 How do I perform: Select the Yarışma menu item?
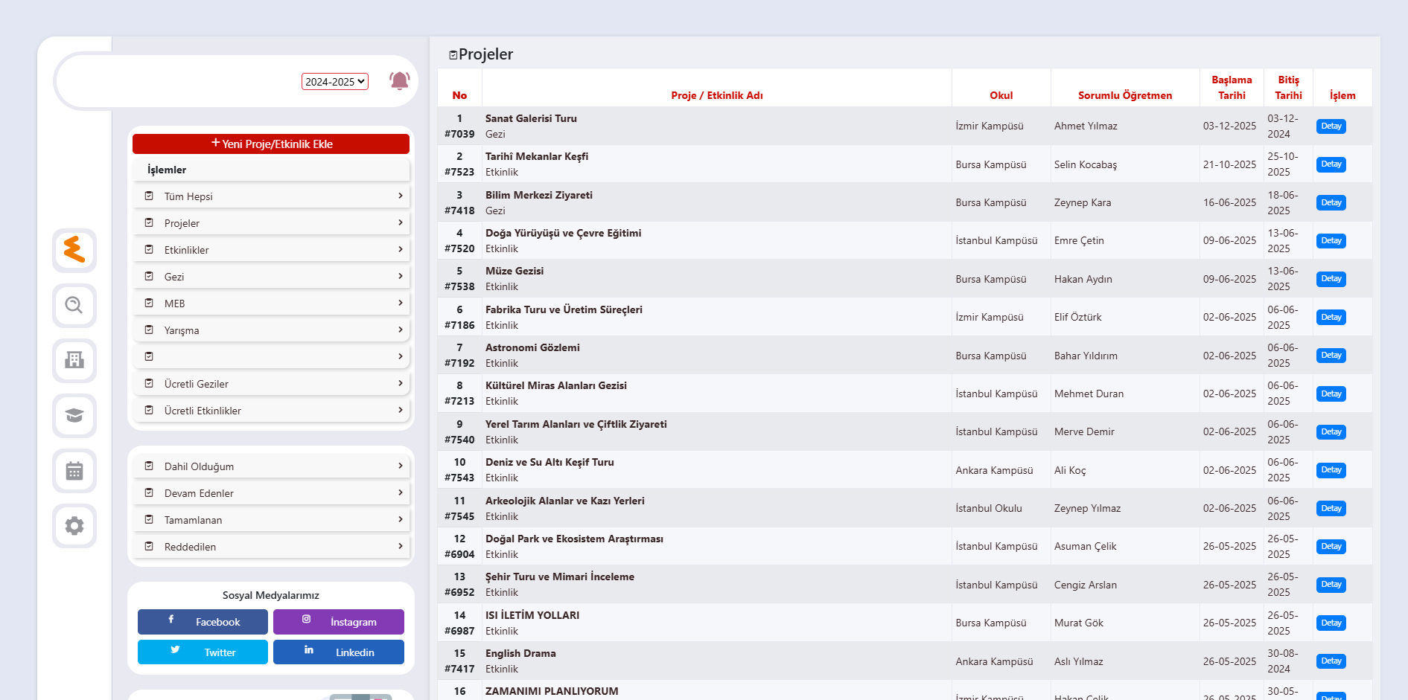[272, 330]
